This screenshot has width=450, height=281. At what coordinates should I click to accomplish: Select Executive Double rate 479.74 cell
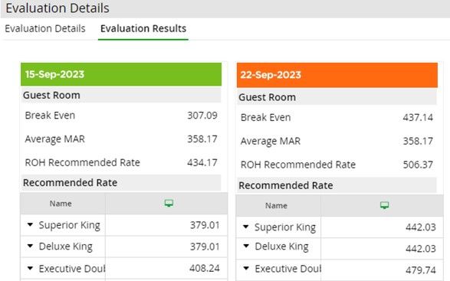[382, 270]
